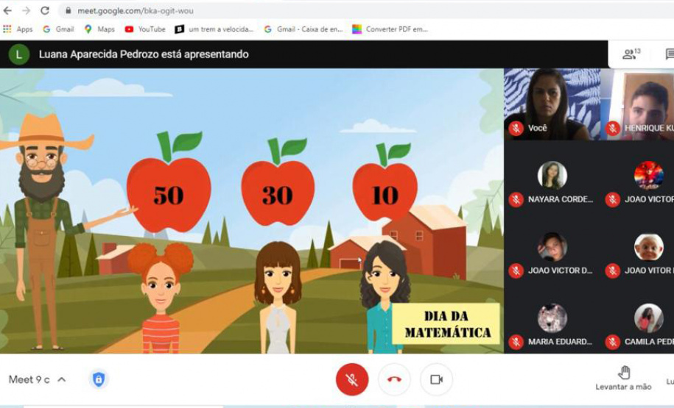Image resolution: width=674 pixels, height=408 pixels.
Task: Click the muted mic icon beside NAYARA CORDE...
Action: [516, 199]
